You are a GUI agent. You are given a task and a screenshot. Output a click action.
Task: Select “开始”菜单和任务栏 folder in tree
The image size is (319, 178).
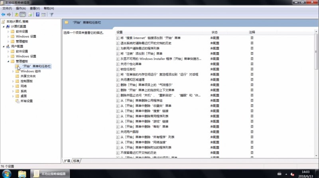[36, 66]
